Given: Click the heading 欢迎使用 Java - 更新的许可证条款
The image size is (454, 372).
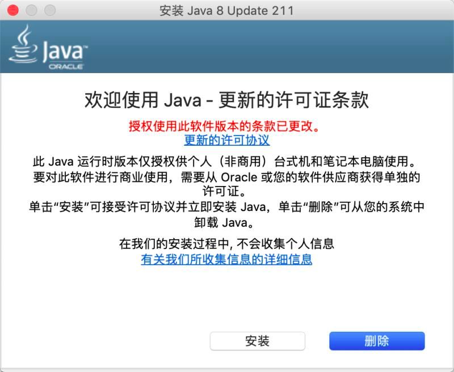Looking at the screenshot, I should (226, 100).
